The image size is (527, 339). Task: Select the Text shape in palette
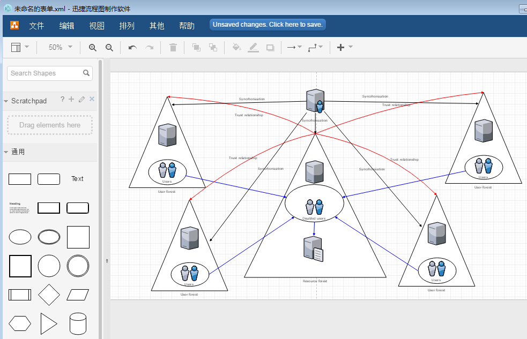(77, 179)
